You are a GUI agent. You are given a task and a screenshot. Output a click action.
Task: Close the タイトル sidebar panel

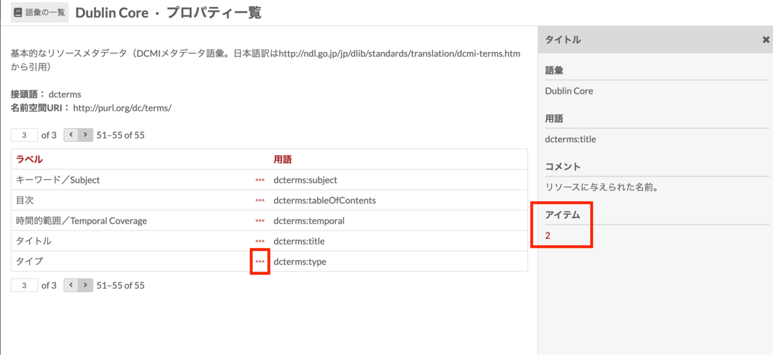tap(766, 40)
